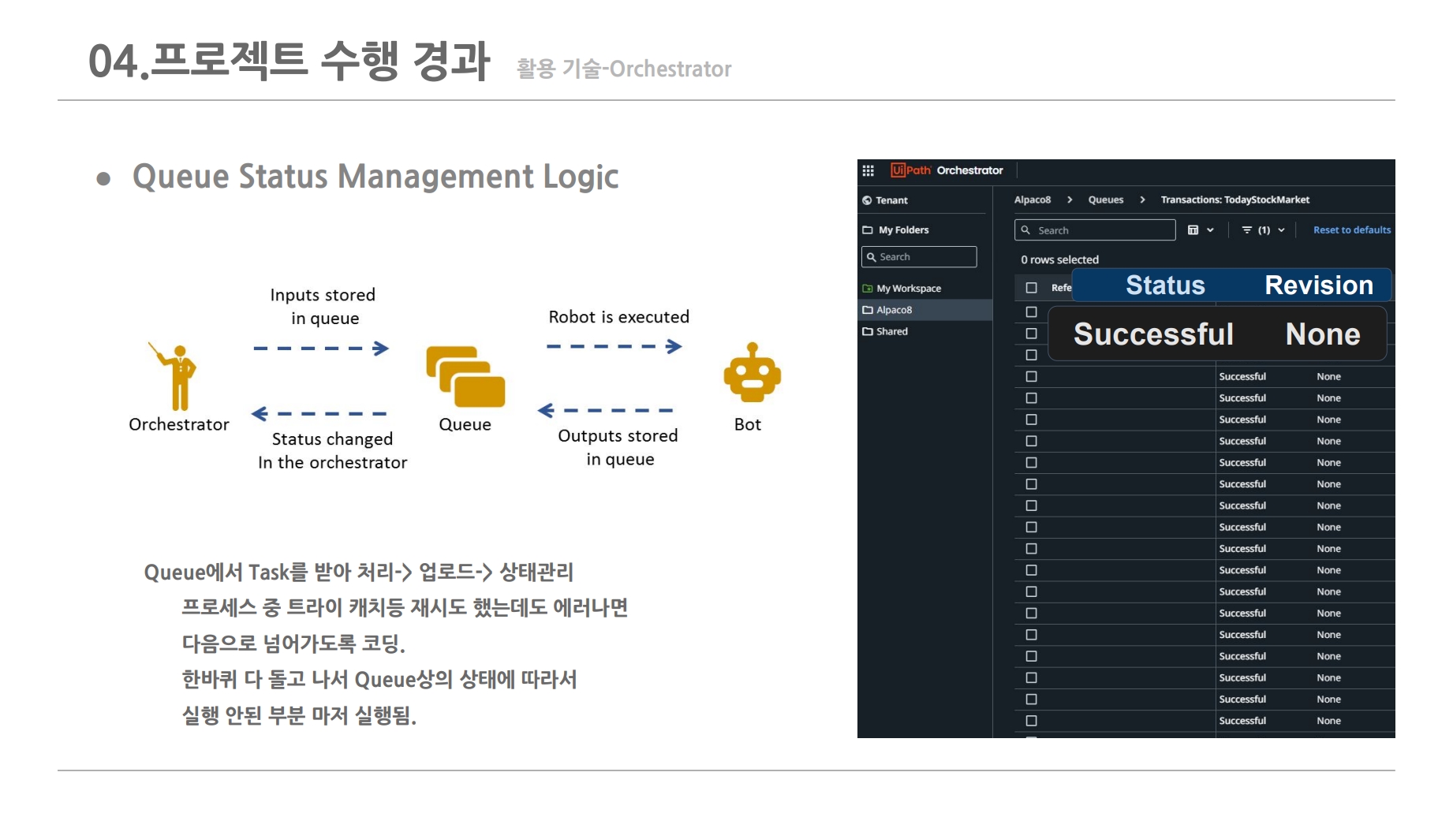The image size is (1453, 817).
Task: Open the My Workspace folder
Action: pos(902,289)
